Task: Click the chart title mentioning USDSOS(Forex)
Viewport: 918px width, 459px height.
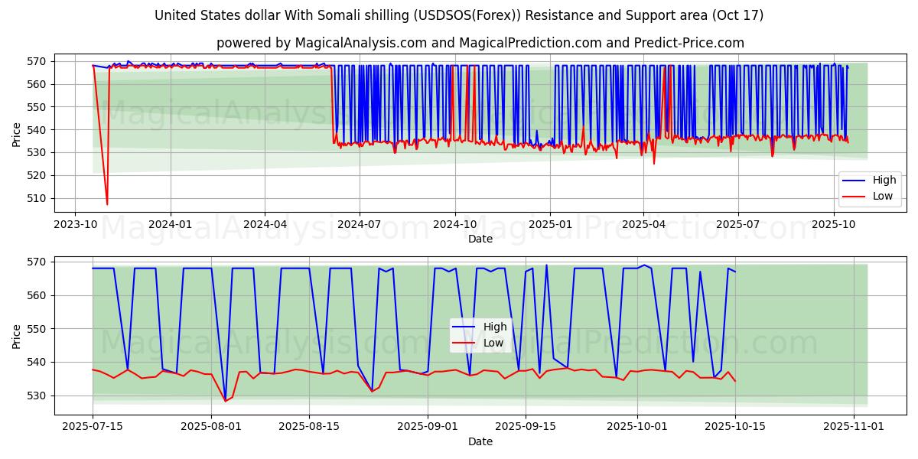Action: pos(459,15)
